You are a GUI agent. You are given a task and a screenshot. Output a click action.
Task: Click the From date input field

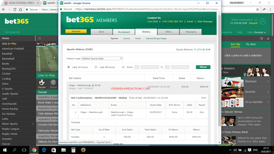point(150,67)
